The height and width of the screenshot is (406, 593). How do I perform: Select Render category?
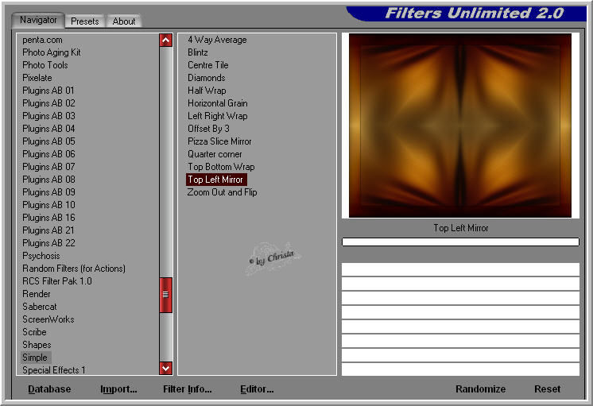37,294
